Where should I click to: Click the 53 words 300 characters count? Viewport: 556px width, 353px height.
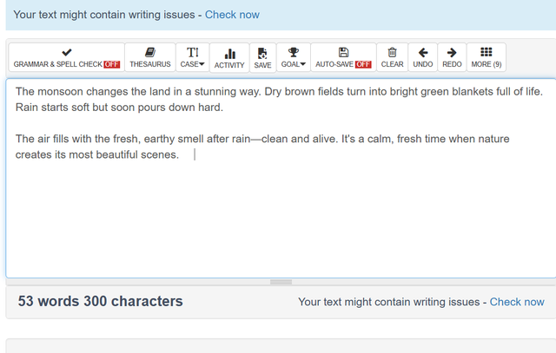pos(101,301)
